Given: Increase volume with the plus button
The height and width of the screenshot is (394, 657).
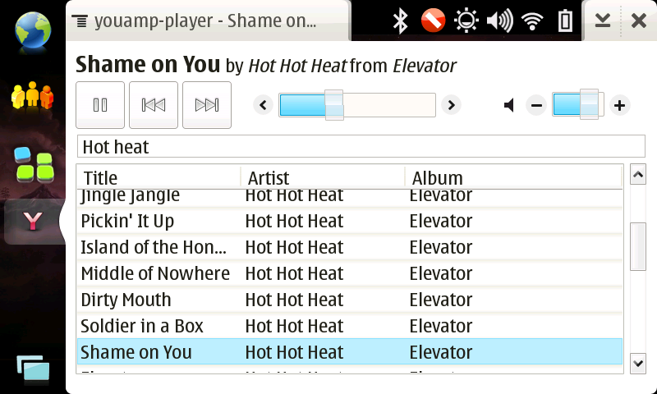Looking at the screenshot, I should tap(620, 105).
